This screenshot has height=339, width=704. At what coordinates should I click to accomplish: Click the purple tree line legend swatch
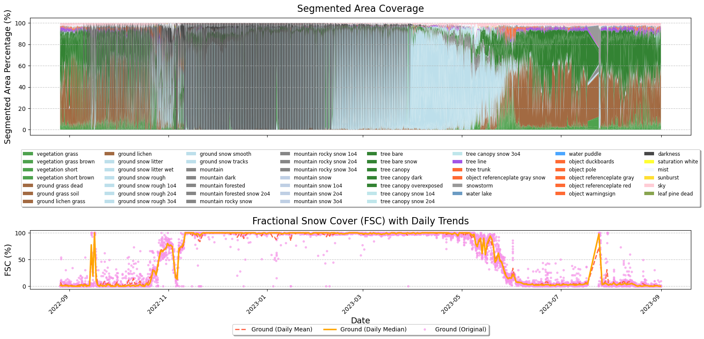457,162
